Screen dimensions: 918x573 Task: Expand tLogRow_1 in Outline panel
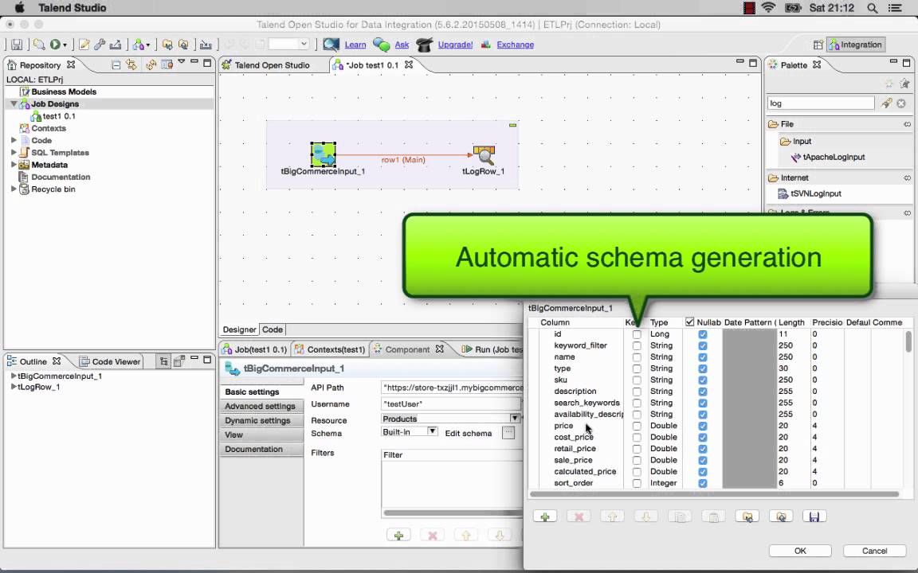14,387
